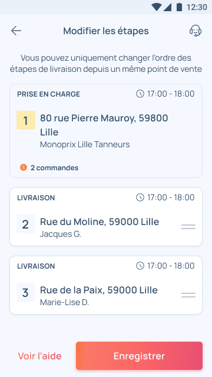This screenshot has width=212, height=377.
Task: Tap the drag handle for Rue du Moline
Action: 188,227
